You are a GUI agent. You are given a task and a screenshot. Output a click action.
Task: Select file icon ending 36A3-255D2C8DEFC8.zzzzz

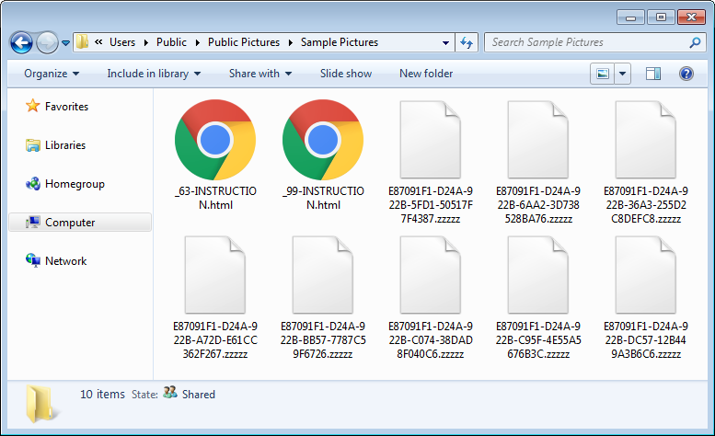[646, 140]
